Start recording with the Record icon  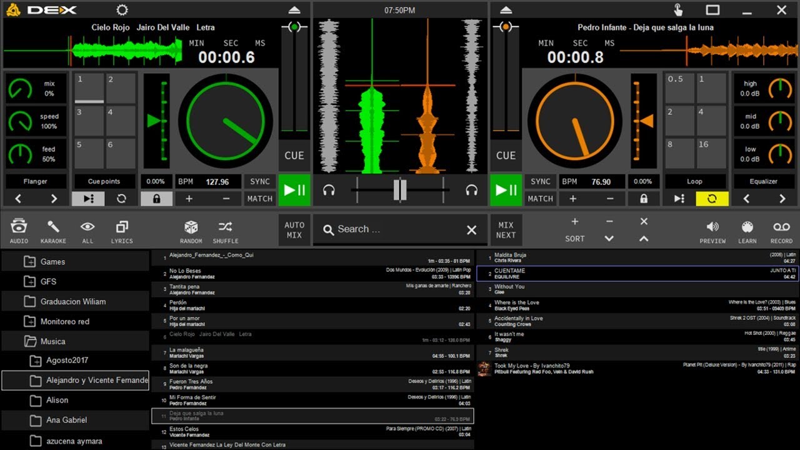[781, 230]
